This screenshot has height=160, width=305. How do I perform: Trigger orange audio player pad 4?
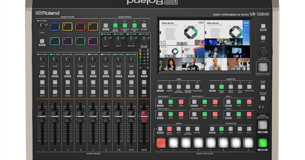(x=93, y=26)
